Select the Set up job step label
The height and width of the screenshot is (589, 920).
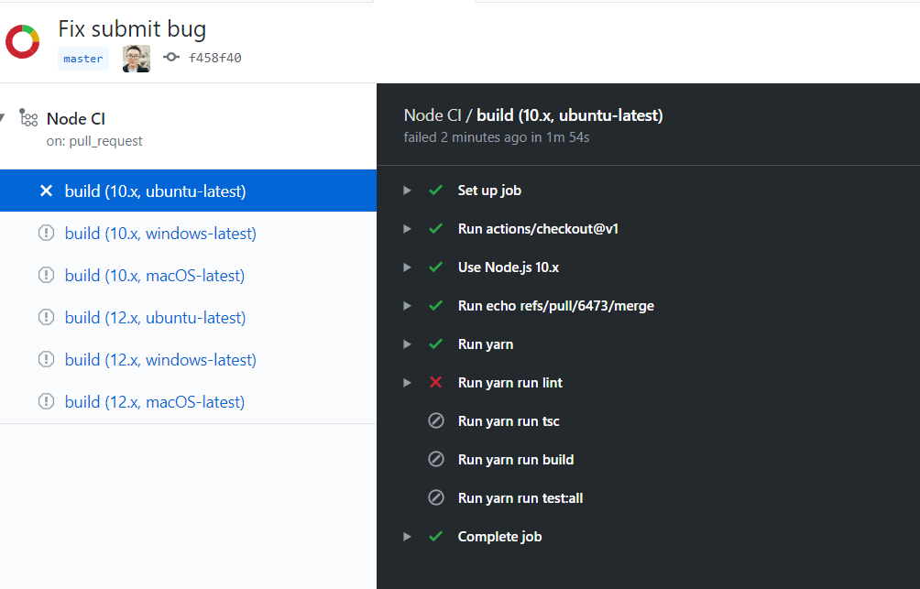coord(489,191)
